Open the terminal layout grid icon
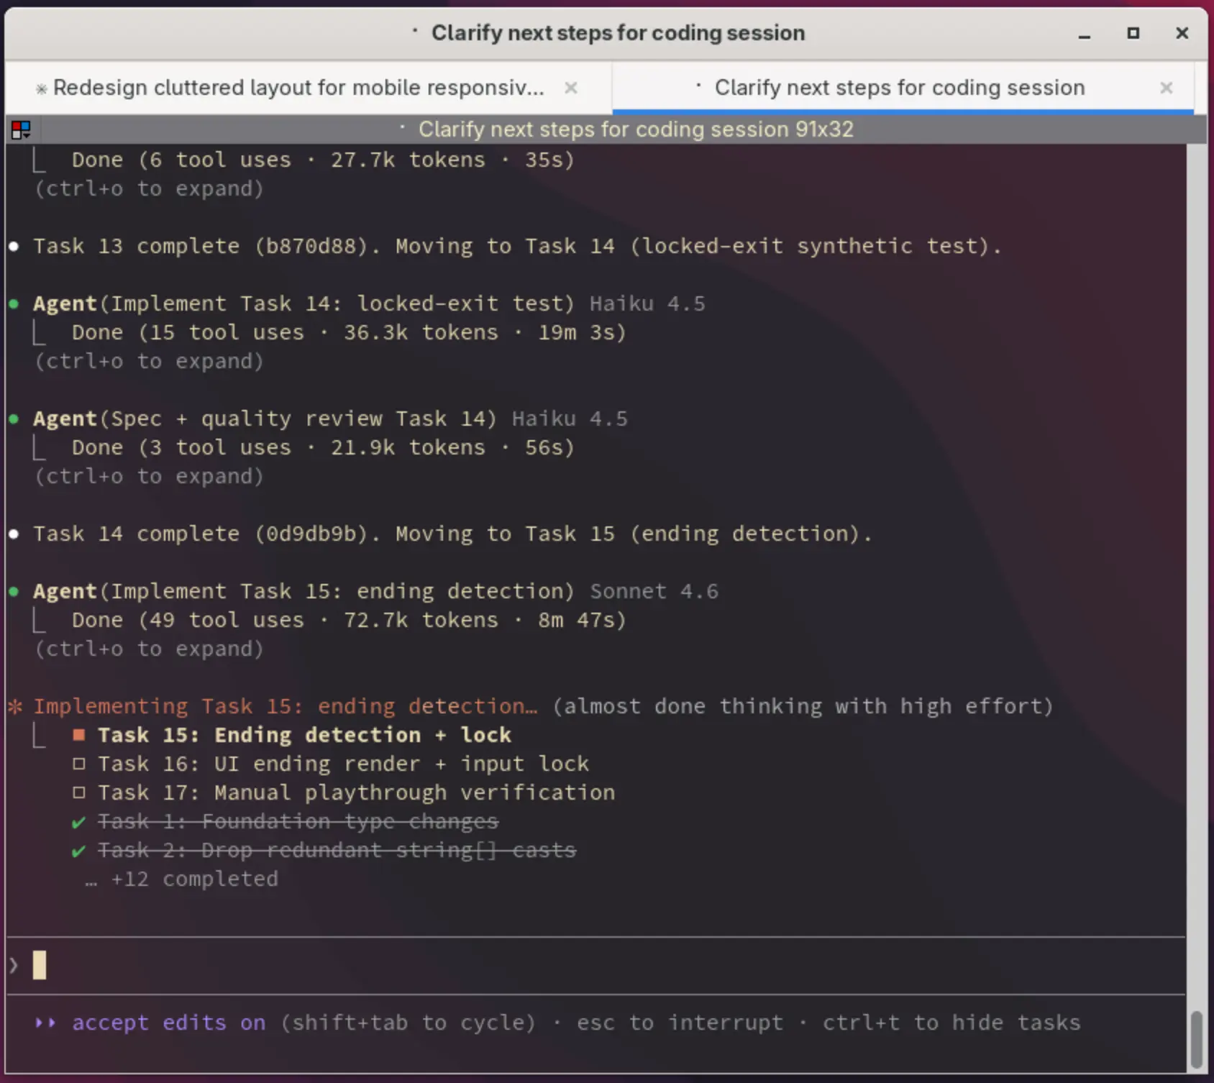 point(21,129)
